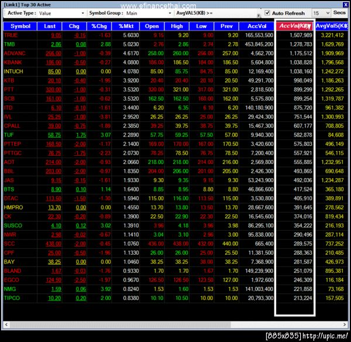The width and height of the screenshot is (351, 342).
Task: Click the small stepper beside the AvgVAL5 filter
Action: coord(259,15)
